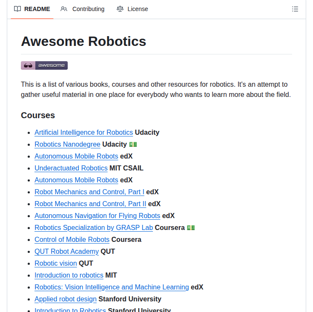Click the money emoji after Robotics Nanodegree Udacity
Viewport: 313px width, 312px height.
tap(133, 144)
